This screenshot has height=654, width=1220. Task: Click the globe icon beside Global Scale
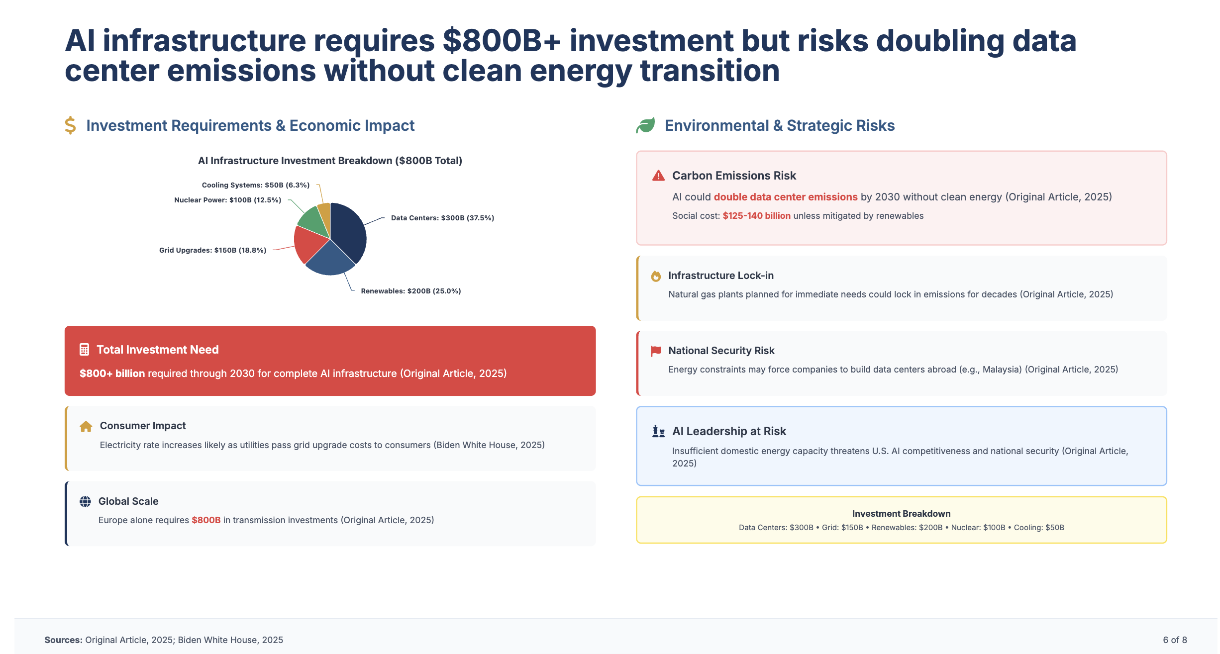86,501
